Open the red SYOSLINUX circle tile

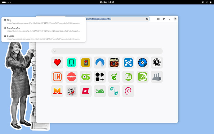coord(72,77)
